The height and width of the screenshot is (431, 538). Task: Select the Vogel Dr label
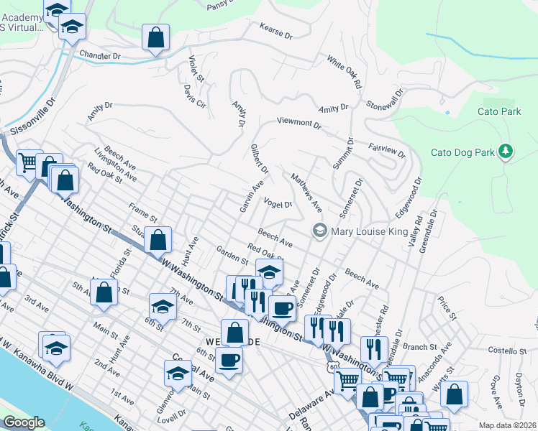278,203
